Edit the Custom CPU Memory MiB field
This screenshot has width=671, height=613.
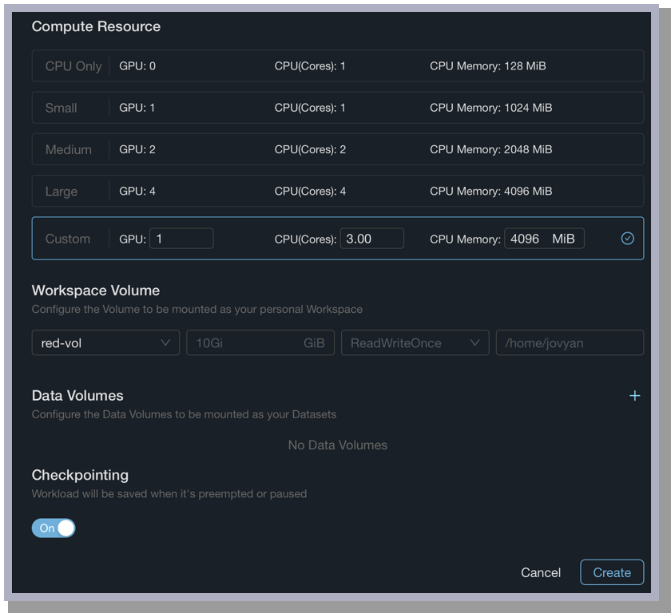coord(526,239)
